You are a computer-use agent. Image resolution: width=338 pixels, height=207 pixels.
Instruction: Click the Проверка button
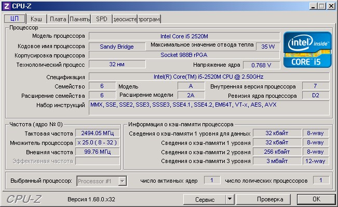(263, 199)
